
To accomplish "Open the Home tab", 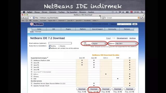I will (39, 29).
